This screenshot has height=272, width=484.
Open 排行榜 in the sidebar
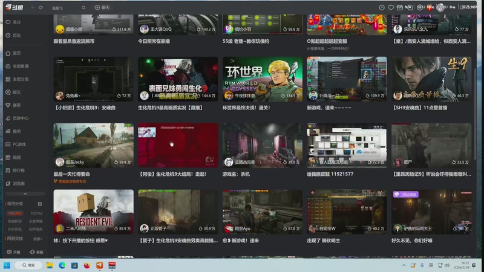(x=16, y=170)
